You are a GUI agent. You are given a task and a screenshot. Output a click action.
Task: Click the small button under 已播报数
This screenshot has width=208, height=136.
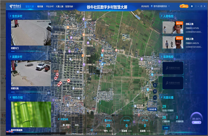coord(166,128)
